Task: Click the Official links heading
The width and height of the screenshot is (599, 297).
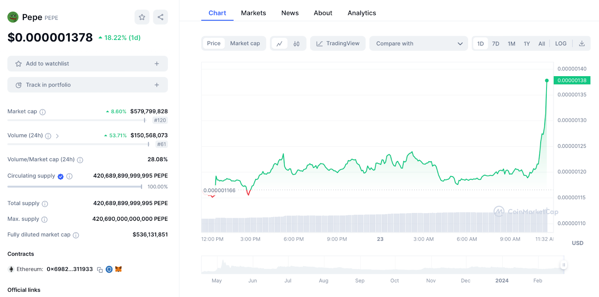Action: [x=24, y=290]
